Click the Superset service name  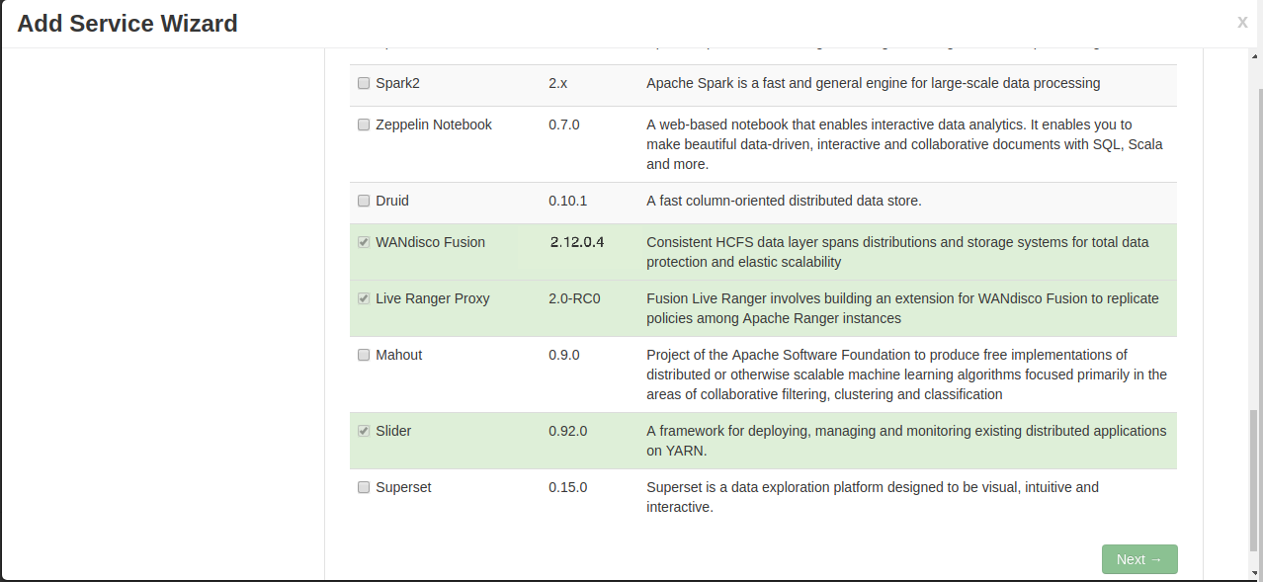pyautogui.click(x=403, y=487)
